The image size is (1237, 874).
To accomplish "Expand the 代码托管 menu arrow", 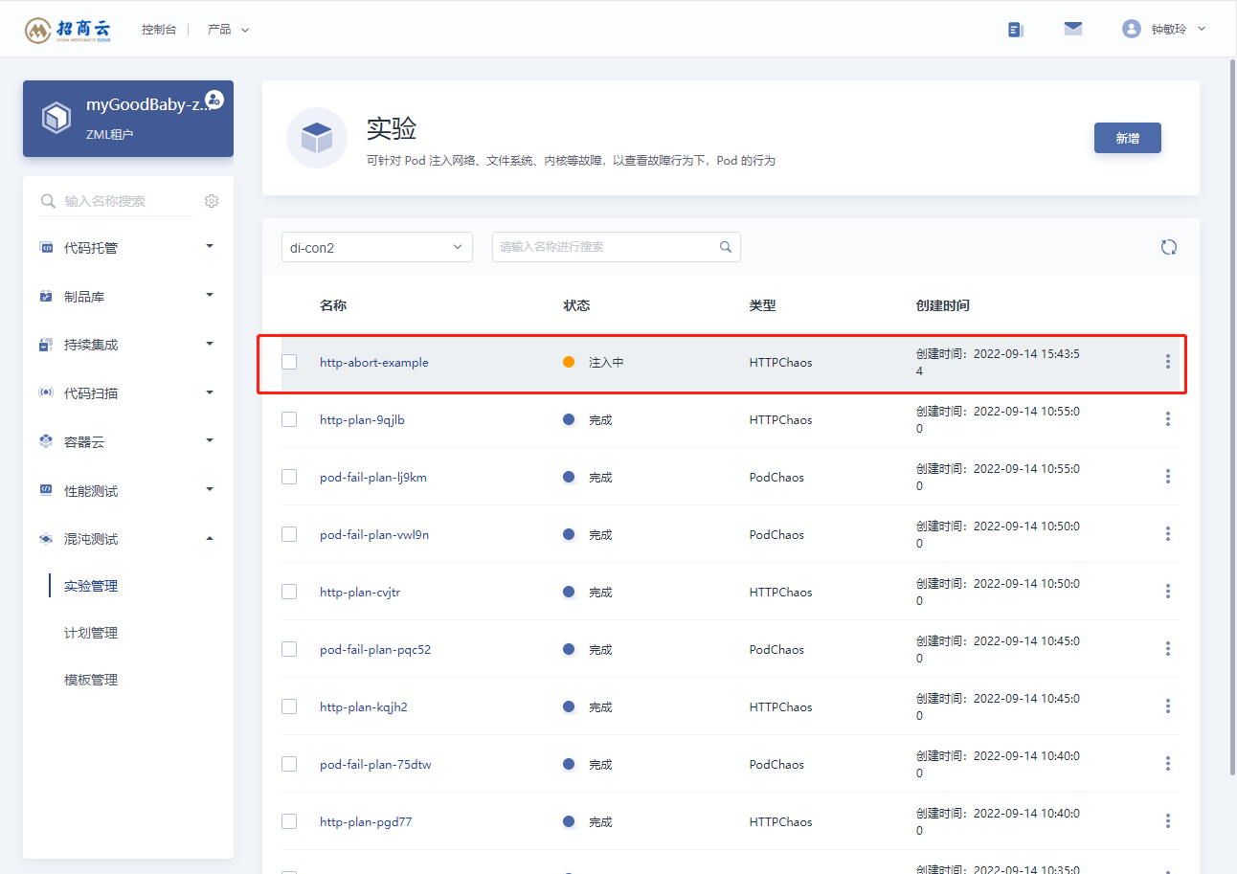I will tap(210, 246).
